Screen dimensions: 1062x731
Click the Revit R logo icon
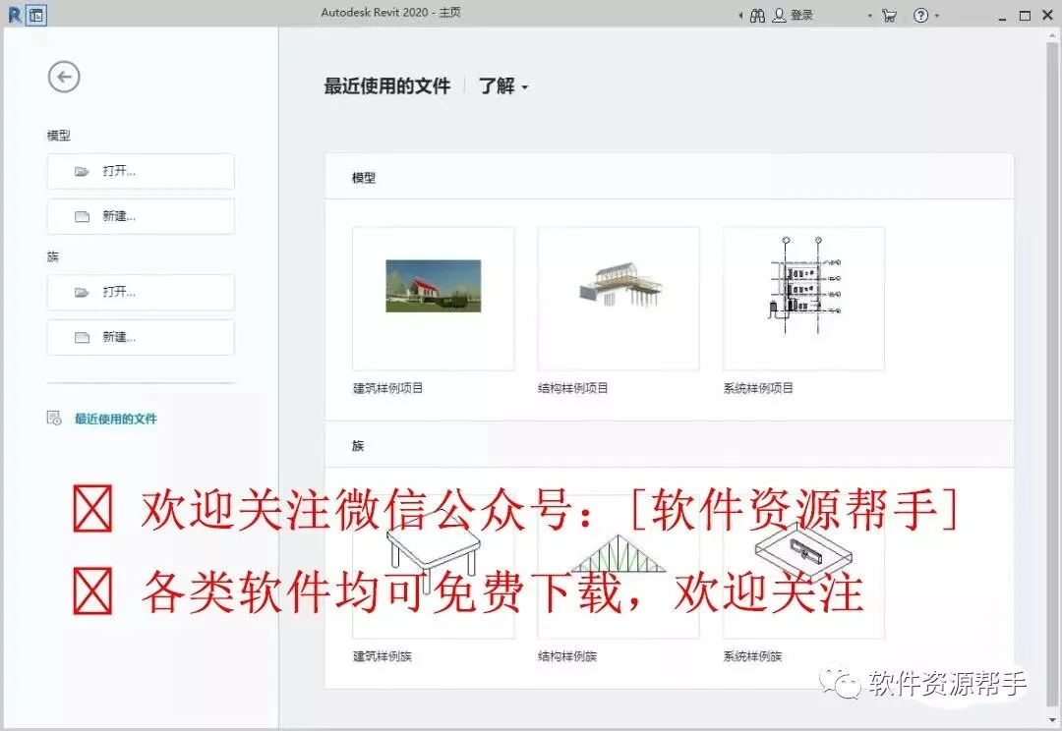[x=15, y=14]
